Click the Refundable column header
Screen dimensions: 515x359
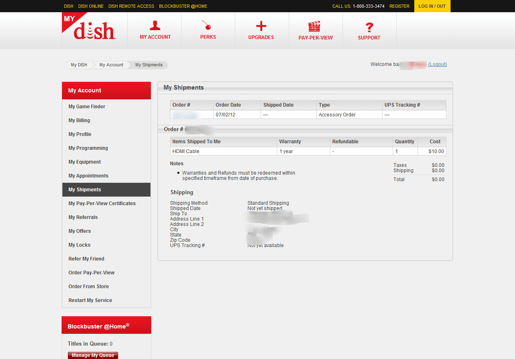pos(362,142)
